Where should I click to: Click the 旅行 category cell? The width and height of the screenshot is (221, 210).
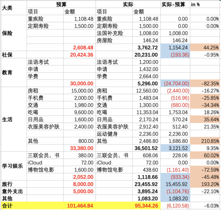pyautogui.click(x=14, y=184)
